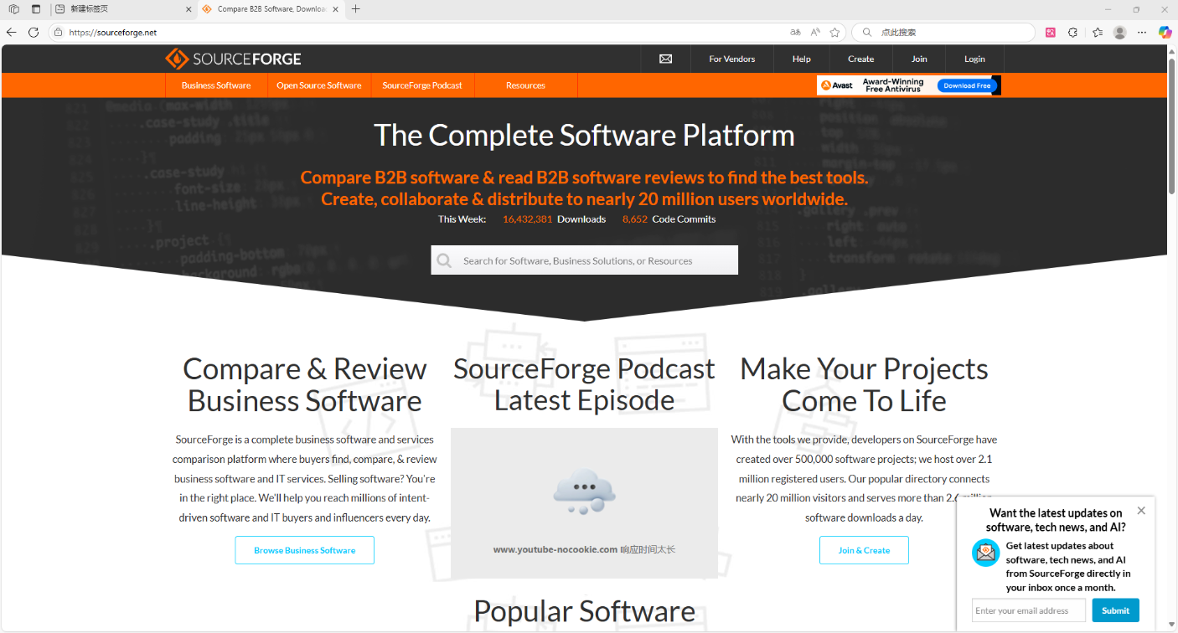Close the newsletter signup popup
Image resolution: width=1178 pixels, height=633 pixels.
click(x=1141, y=510)
